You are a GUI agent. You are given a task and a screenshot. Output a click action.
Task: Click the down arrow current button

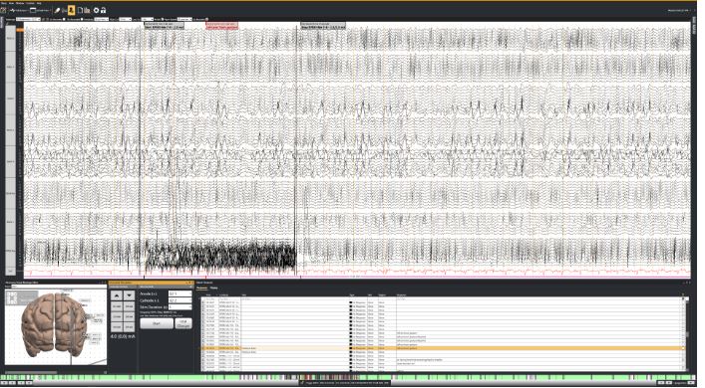pyautogui.click(x=129, y=295)
